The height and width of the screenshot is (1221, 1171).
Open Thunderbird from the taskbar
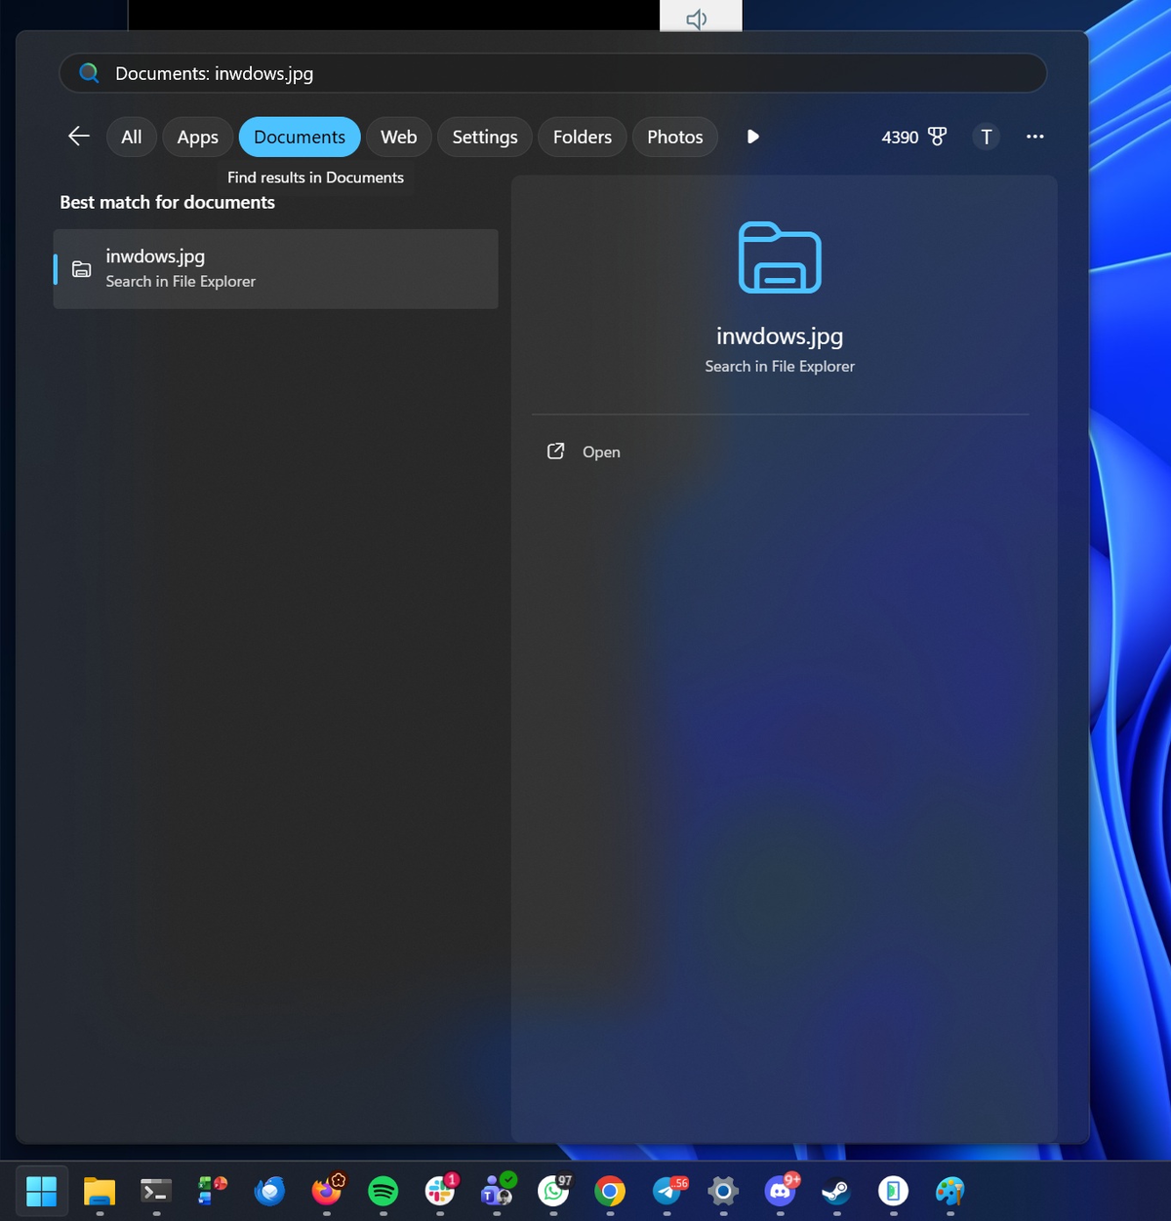pos(269,1191)
